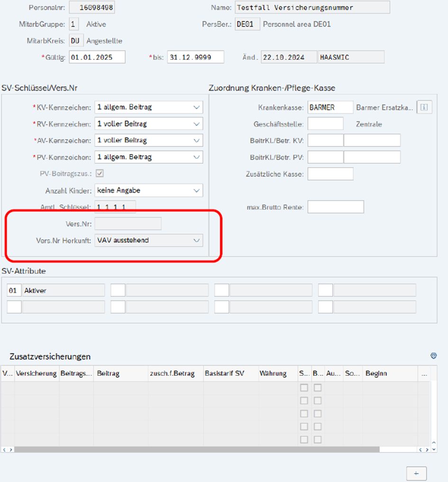Screen dimensions: 448x482
Task: Click the Versicherung column header
Action: click(x=37, y=373)
